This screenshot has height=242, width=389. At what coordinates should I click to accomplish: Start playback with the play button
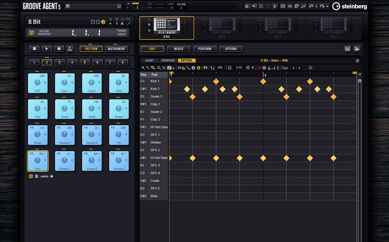point(47,49)
